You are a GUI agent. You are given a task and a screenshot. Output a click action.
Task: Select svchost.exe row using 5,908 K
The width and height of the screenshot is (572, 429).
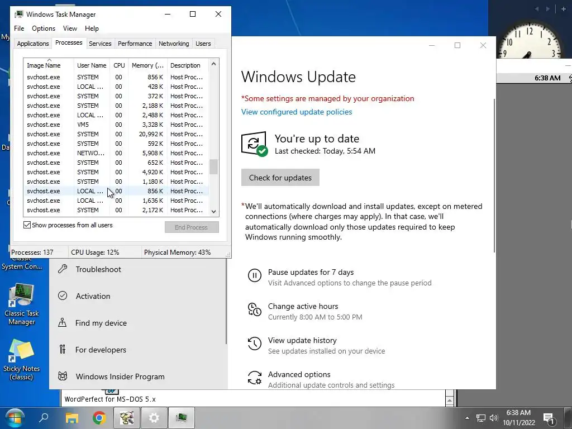click(116, 153)
